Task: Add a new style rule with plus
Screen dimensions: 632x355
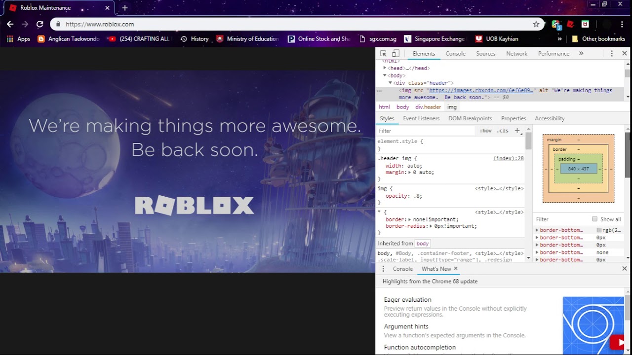Action: 517,131
